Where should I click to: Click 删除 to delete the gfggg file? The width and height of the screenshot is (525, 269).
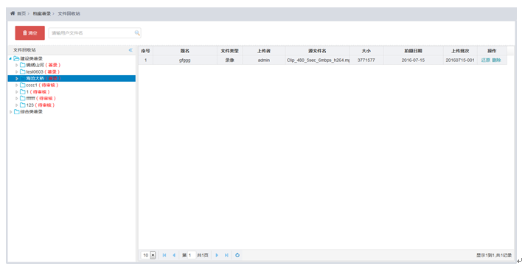[x=496, y=60]
